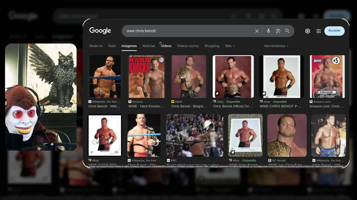Switch to the Todo tab
This screenshot has height=200, width=357.
tap(112, 46)
